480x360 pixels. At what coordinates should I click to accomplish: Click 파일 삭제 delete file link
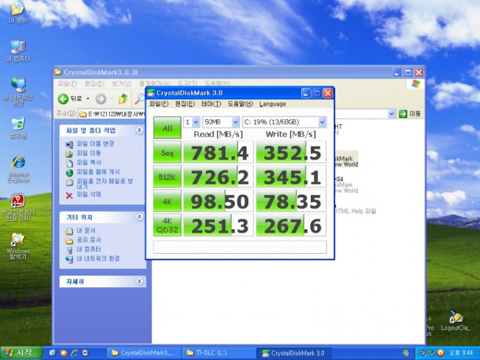point(89,195)
